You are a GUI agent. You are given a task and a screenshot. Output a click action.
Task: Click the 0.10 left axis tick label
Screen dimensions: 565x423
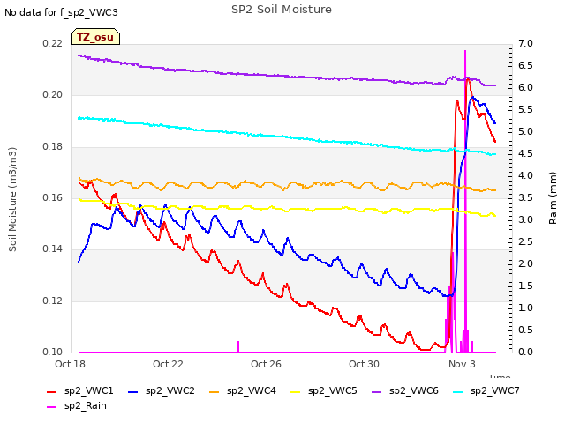pyautogui.click(x=53, y=352)
